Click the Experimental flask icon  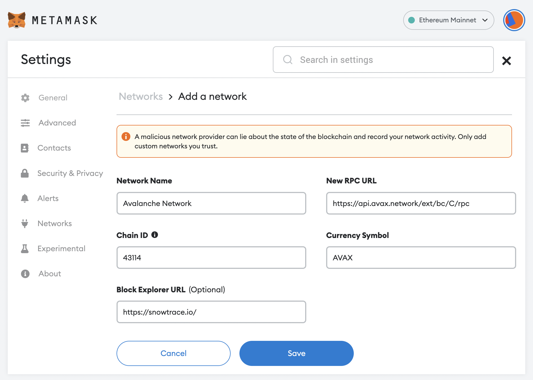pos(25,248)
